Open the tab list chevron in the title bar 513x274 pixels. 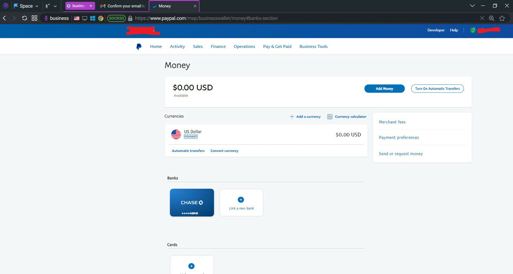coord(472,6)
